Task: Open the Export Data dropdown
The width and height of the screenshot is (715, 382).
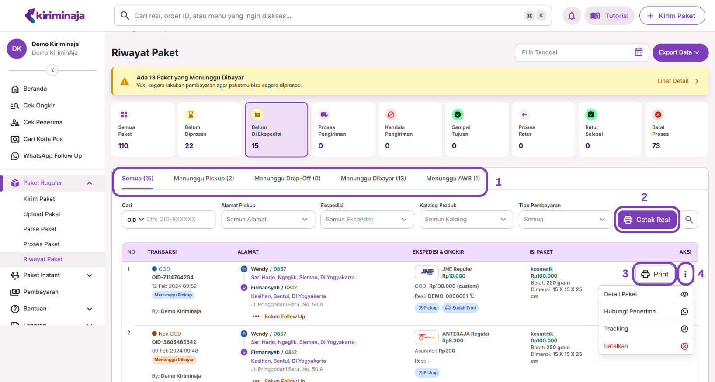Action: coord(680,52)
